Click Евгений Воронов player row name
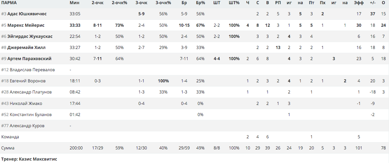389x163 pixels. pyautogui.click(x=27, y=81)
